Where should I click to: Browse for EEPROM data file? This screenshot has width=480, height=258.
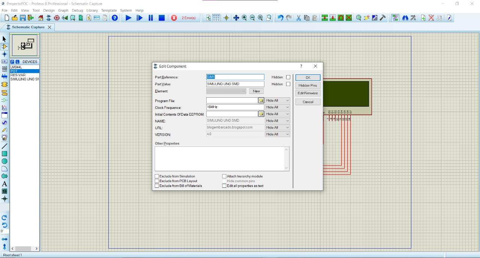click(261, 114)
